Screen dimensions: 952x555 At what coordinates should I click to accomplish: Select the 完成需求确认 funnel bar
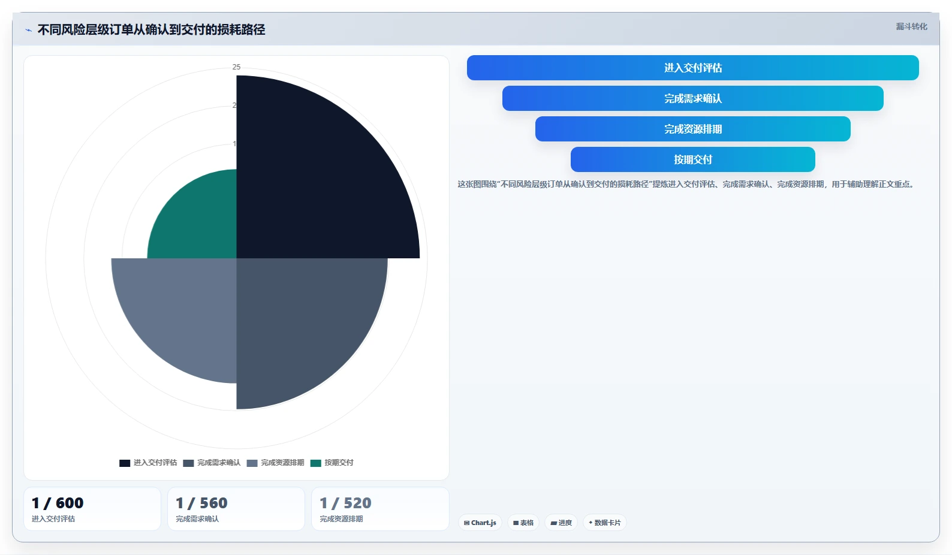692,98
